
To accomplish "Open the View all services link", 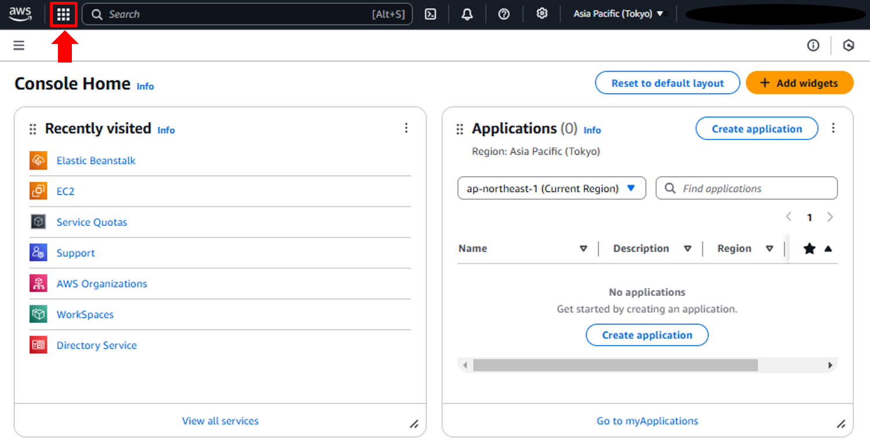I will pos(220,421).
